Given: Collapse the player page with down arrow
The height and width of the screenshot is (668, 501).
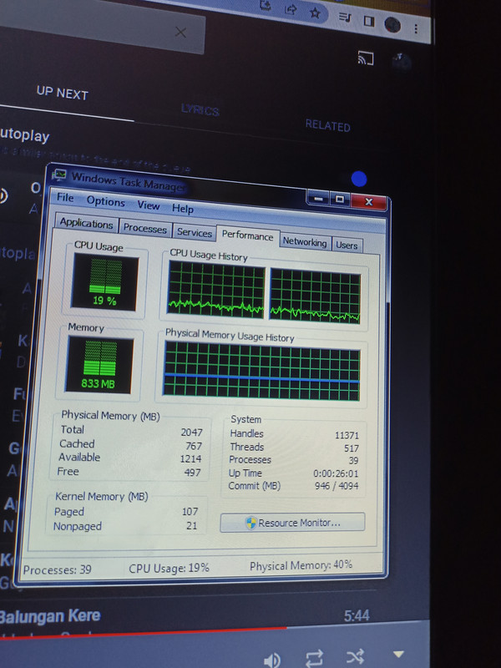Looking at the screenshot, I should (398, 654).
